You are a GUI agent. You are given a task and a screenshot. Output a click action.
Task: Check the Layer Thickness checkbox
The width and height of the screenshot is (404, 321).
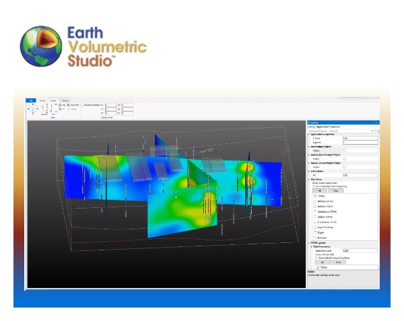coord(315,227)
